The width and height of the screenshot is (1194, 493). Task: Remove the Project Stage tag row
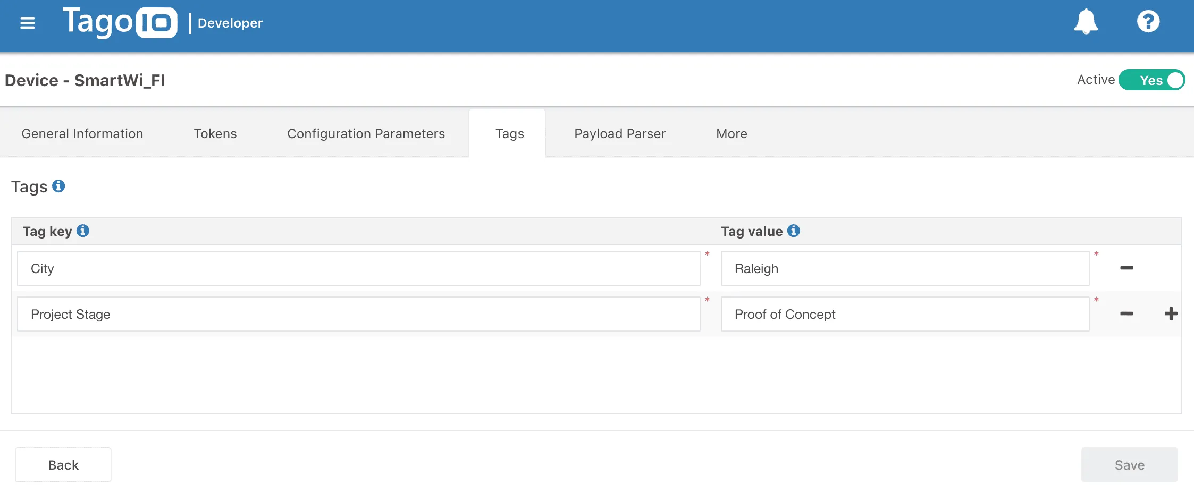pos(1127,313)
